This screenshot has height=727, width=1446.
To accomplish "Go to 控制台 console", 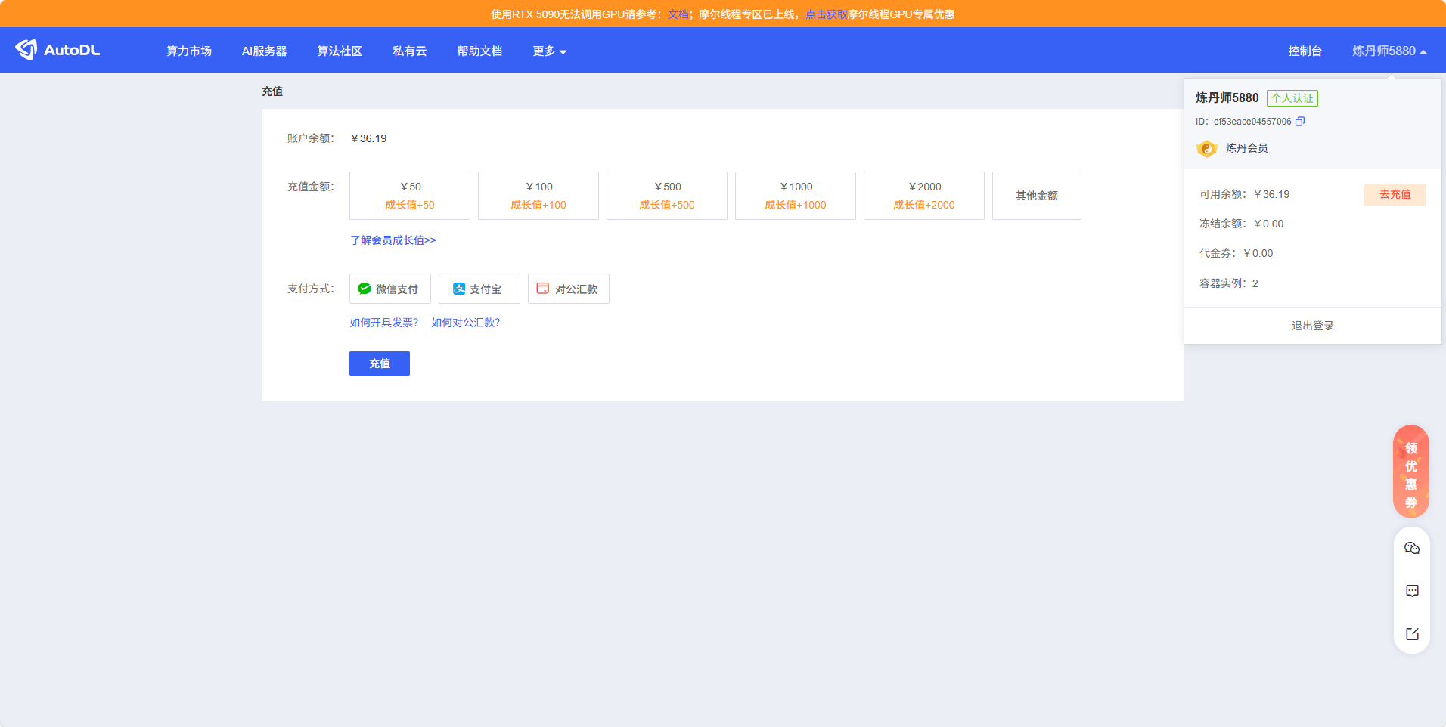I will coord(1305,51).
